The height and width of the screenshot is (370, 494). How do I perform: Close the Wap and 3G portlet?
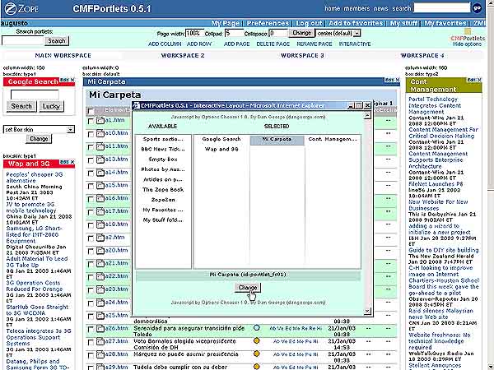tap(72, 162)
